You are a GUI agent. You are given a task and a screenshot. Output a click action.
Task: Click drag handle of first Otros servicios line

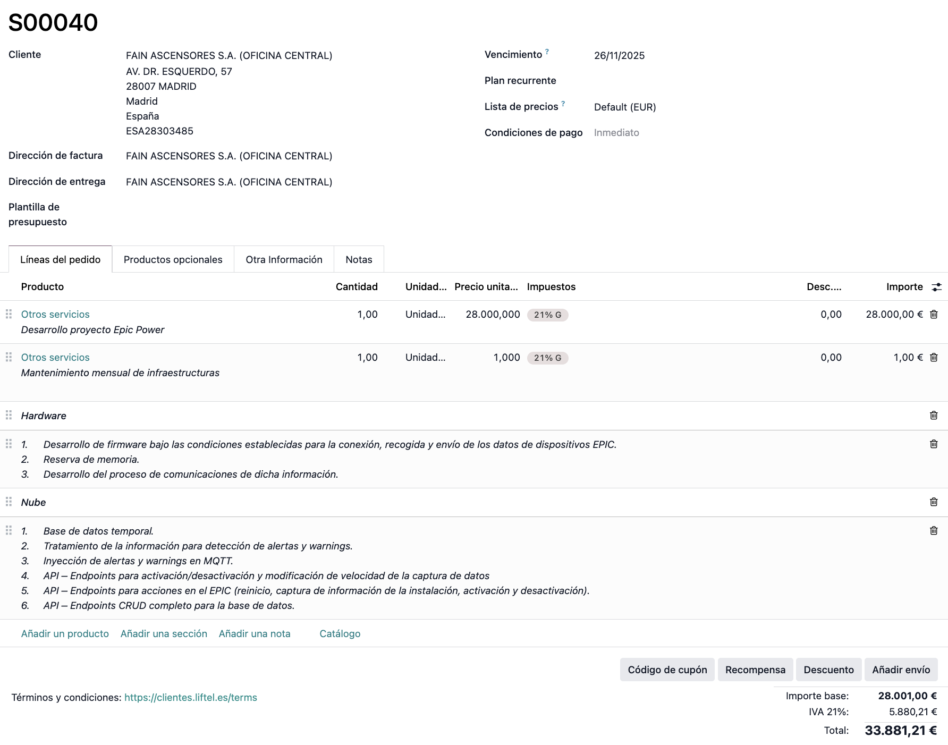pos(9,314)
